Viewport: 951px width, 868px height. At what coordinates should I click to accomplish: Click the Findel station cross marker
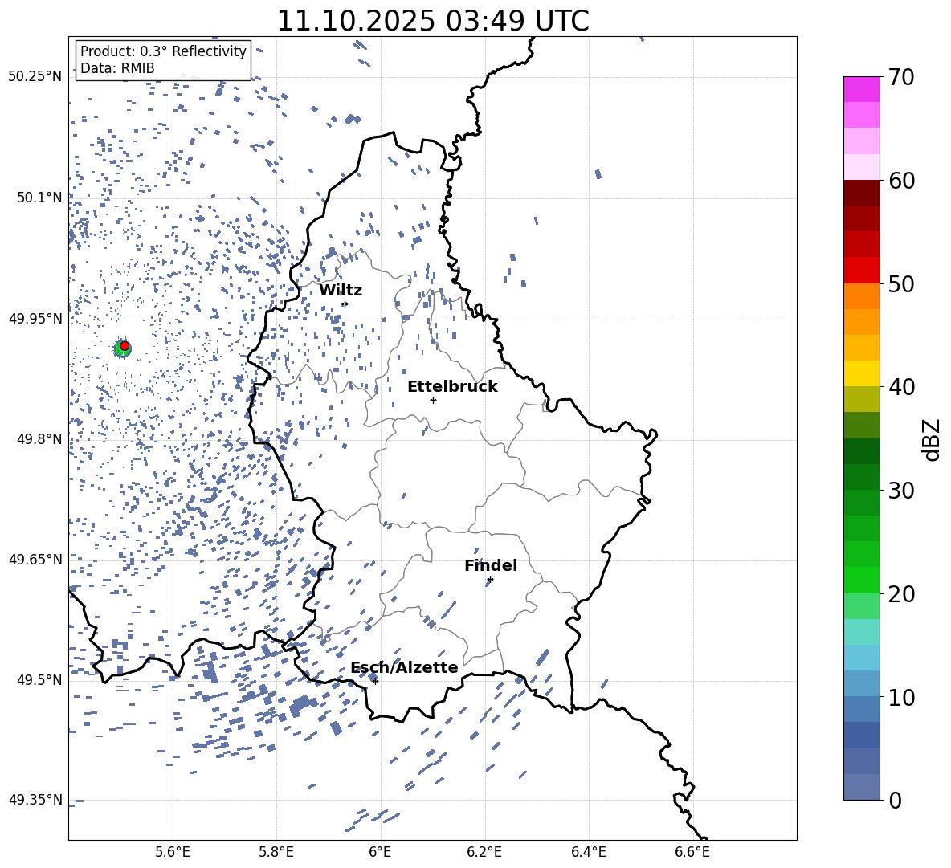click(490, 580)
